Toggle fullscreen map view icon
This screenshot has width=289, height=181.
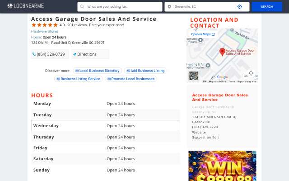coord(251,73)
